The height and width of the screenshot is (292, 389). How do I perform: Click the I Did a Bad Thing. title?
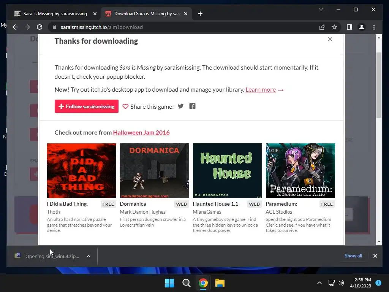point(67,204)
